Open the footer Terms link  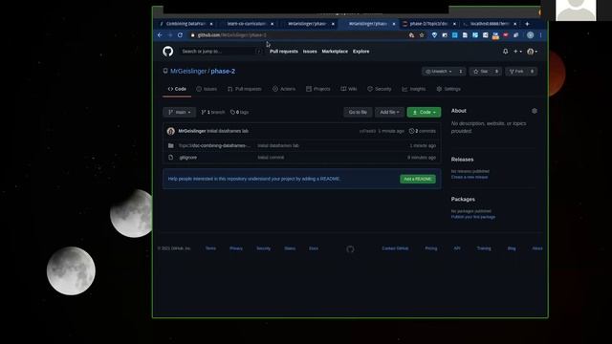click(x=210, y=248)
